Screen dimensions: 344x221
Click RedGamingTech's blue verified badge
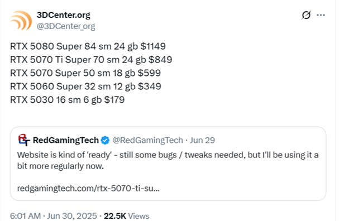pos(105,140)
